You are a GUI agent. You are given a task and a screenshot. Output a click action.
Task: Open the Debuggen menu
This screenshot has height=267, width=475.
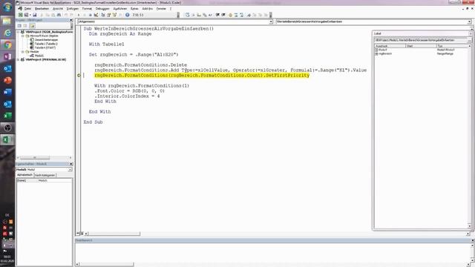click(x=102, y=9)
